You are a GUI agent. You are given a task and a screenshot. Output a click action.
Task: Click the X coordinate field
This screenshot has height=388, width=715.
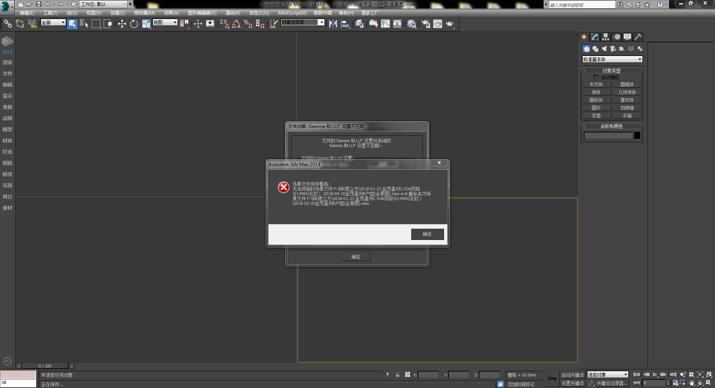point(428,375)
